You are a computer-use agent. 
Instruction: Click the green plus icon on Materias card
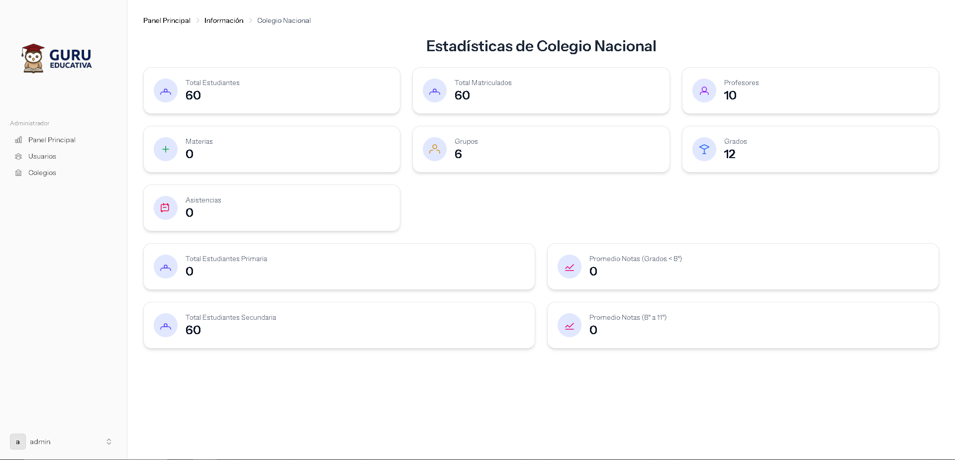coord(165,149)
